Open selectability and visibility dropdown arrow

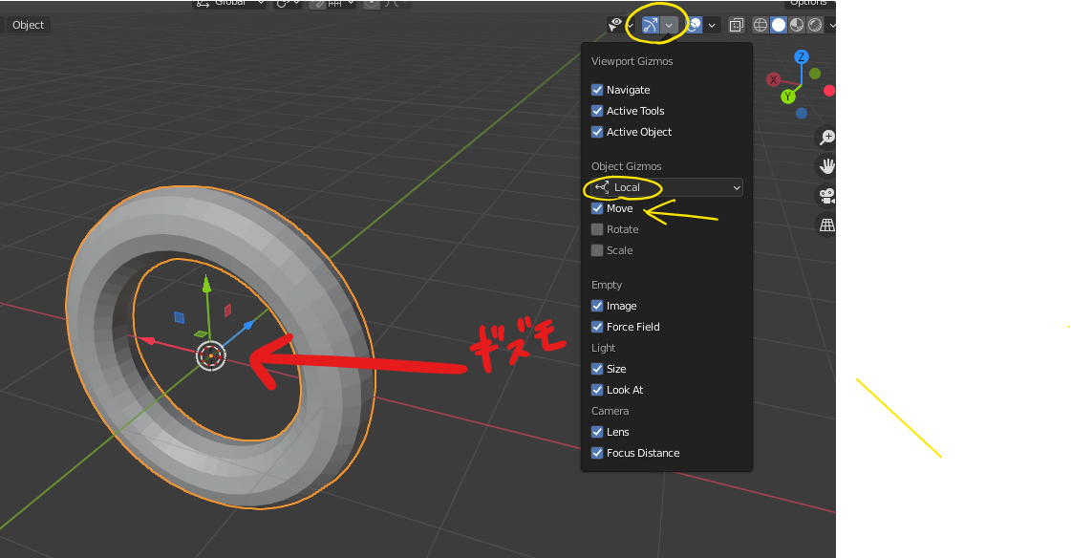pos(631,25)
